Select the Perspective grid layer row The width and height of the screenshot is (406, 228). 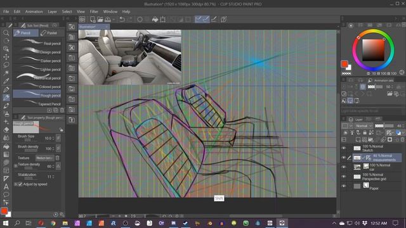pyautogui.click(x=376, y=177)
